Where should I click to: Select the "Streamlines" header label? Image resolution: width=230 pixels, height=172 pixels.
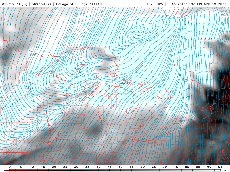point(42,4)
